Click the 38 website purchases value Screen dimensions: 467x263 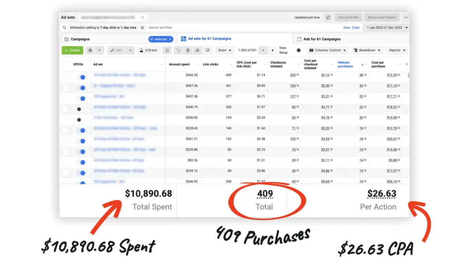click(x=361, y=75)
